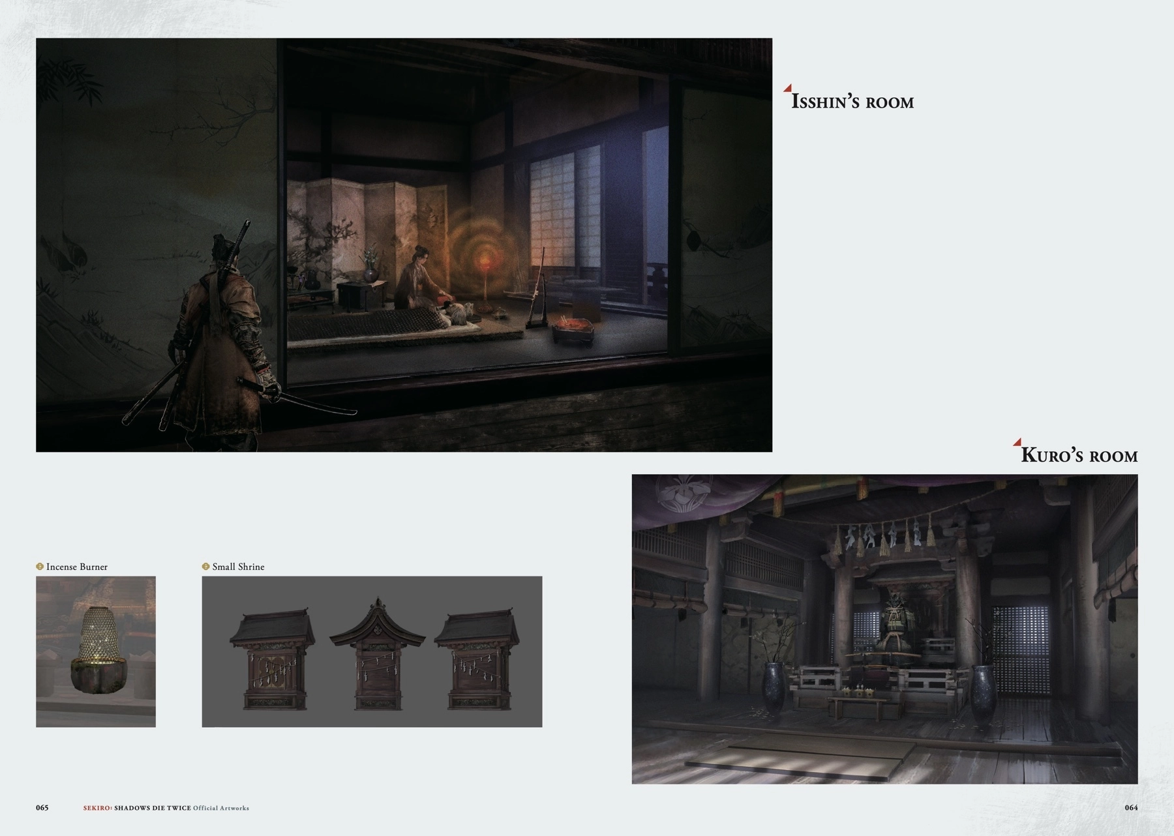The height and width of the screenshot is (836, 1174).
Task: Click the Sekiro: Shadows Die Twice footer title
Action: pyautogui.click(x=137, y=808)
